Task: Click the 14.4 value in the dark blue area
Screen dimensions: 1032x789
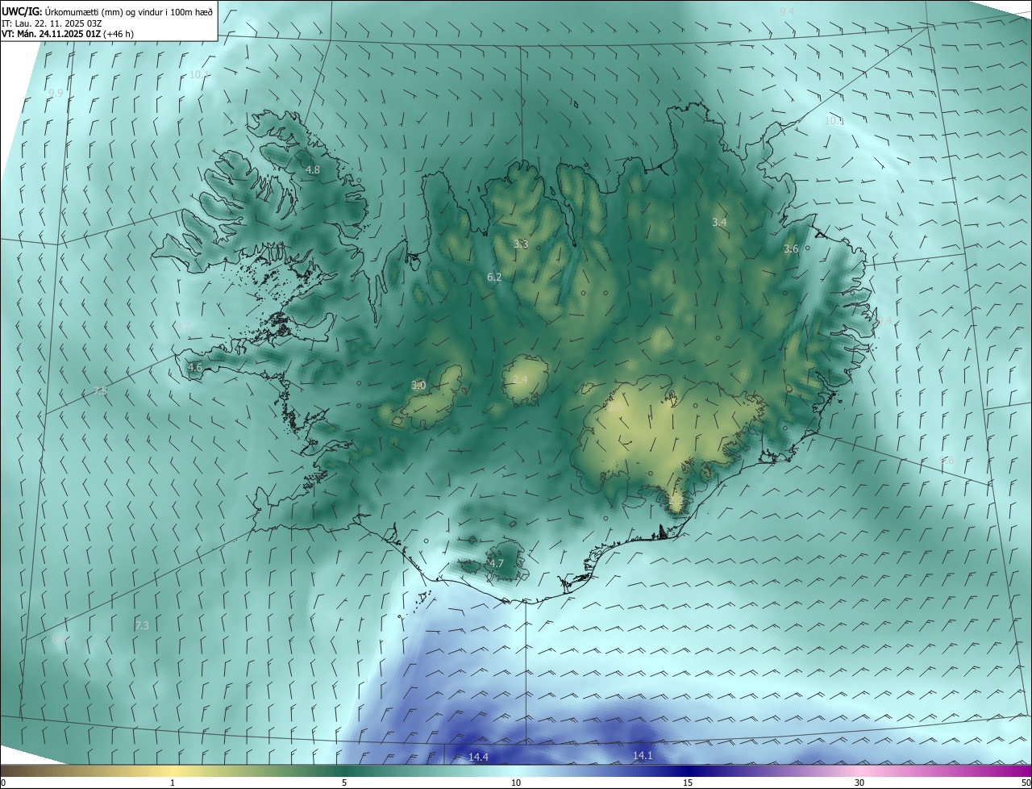Action: (479, 757)
